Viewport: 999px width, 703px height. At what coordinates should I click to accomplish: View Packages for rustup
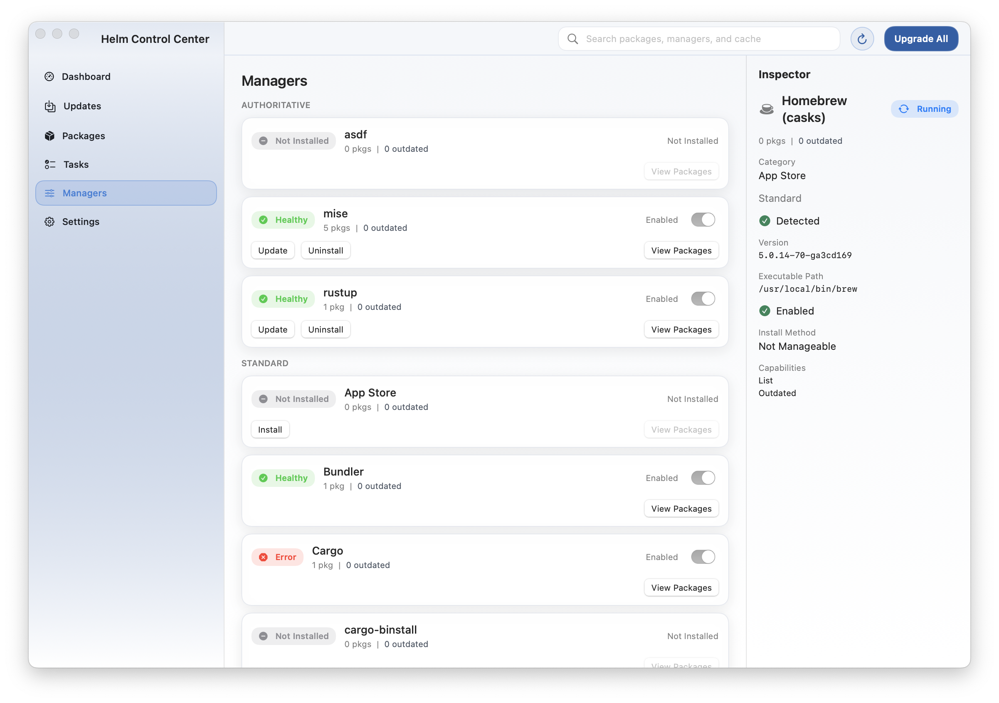(681, 329)
